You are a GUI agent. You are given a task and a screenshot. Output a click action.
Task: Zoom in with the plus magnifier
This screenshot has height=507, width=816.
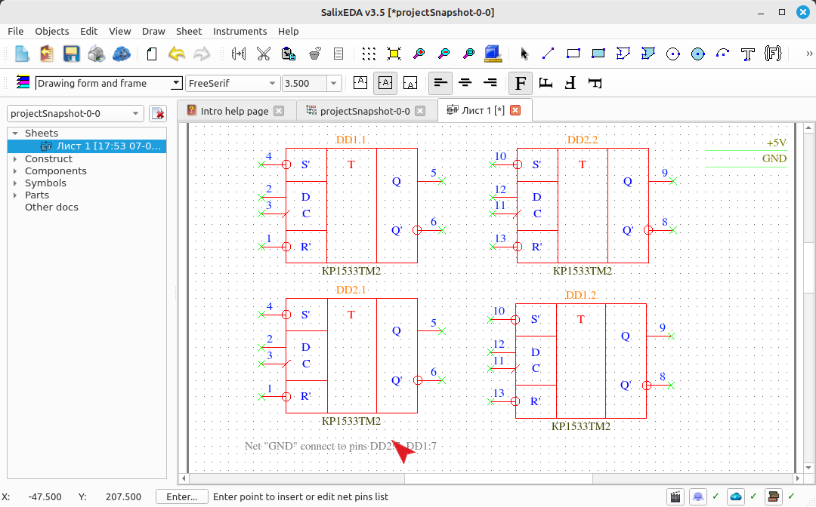(x=419, y=54)
